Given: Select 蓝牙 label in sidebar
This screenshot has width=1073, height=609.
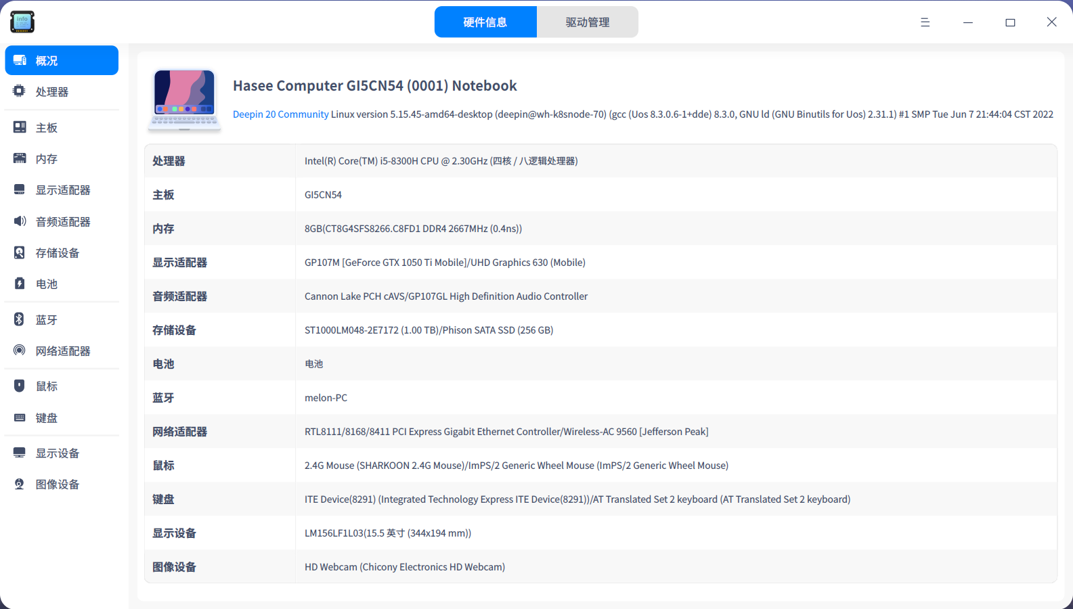Looking at the screenshot, I should tap(47, 319).
